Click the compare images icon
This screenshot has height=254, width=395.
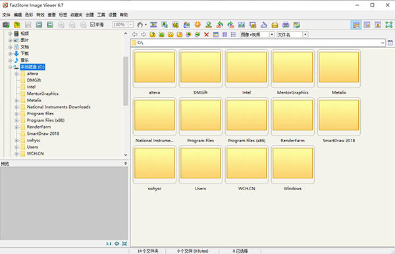(242, 24)
